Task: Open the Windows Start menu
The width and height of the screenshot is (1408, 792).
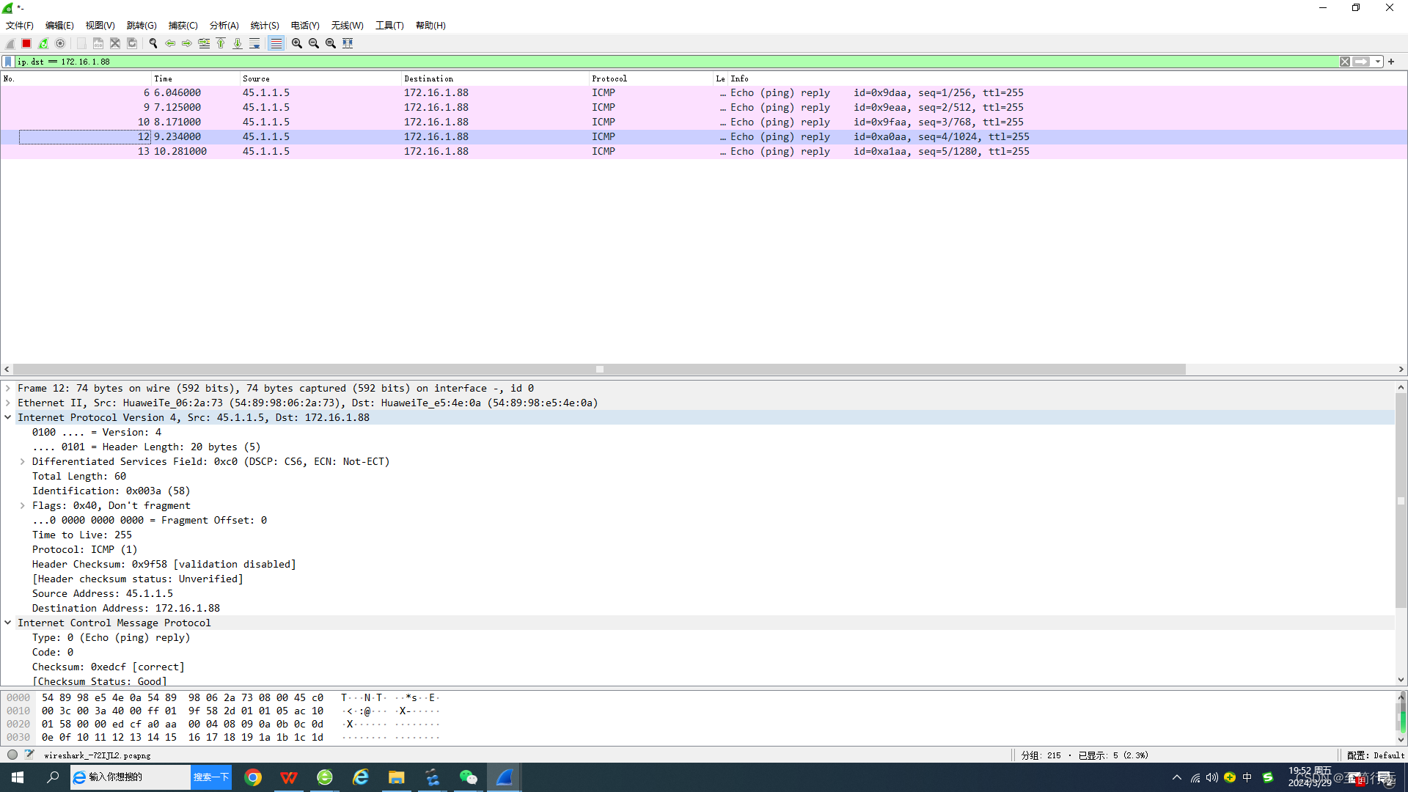Action: (18, 777)
